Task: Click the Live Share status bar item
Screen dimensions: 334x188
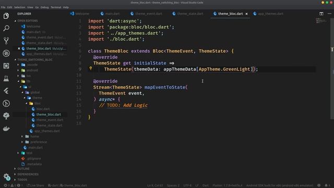Action: pos(35,185)
